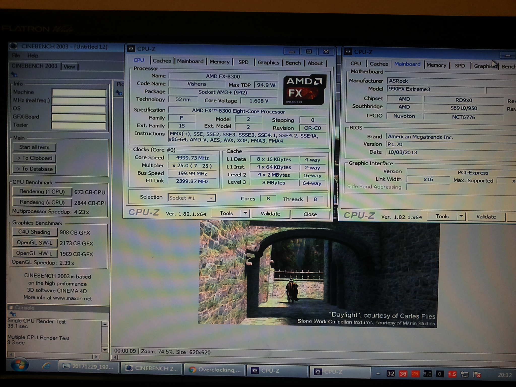Activate the first CPU-Z taskbar button
This screenshot has width=516, height=387.
click(277, 370)
